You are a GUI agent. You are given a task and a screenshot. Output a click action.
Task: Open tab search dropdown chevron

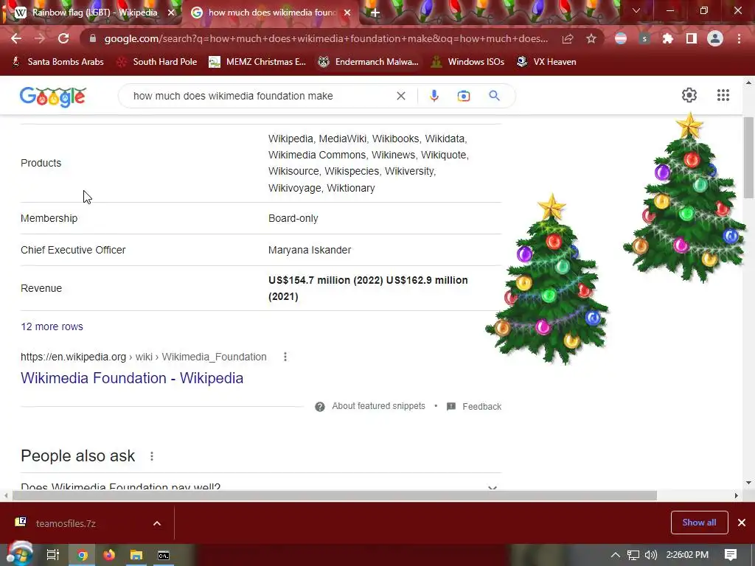tap(636, 10)
